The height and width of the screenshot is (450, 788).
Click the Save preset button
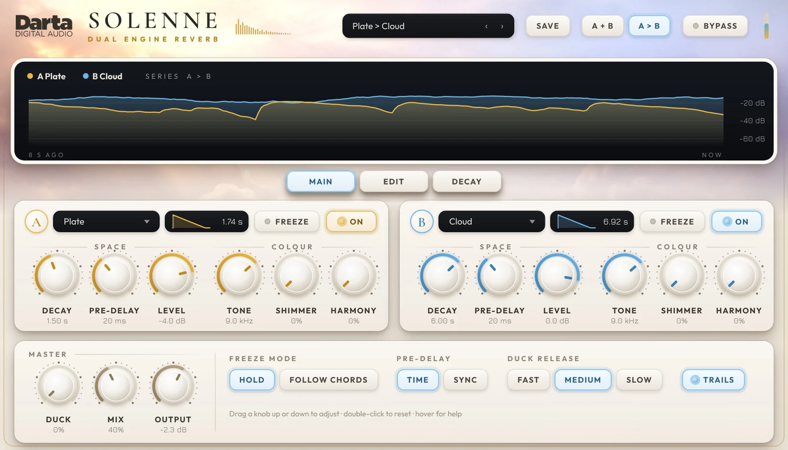click(548, 26)
